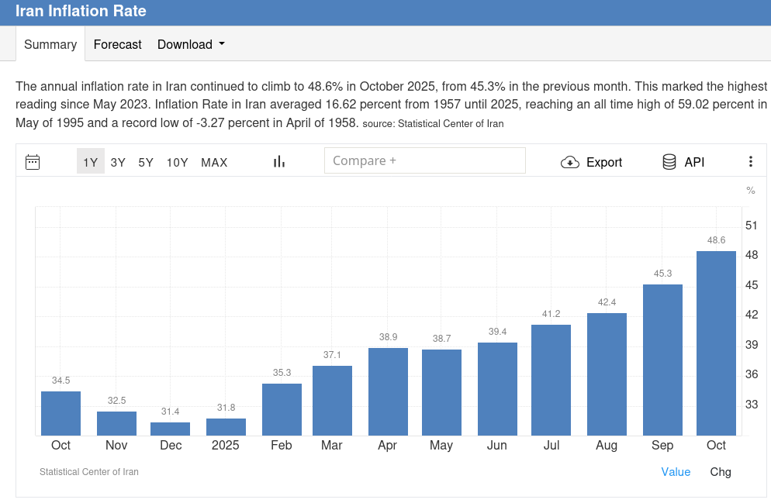Open the three-dot more options menu
The height and width of the screenshot is (503, 771).
pos(750,162)
